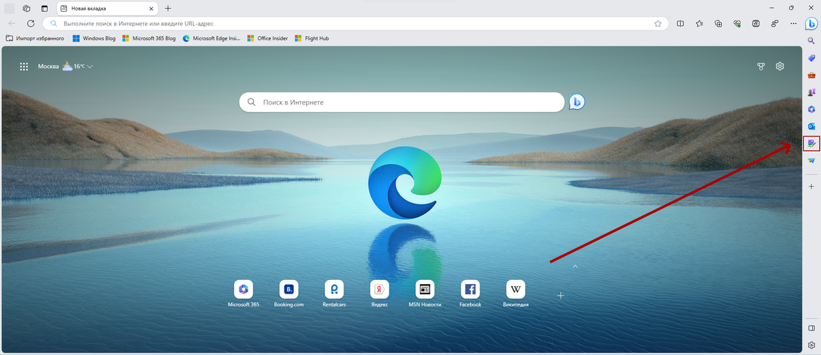Open sidebar Search tool
This screenshot has height=355, width=821.
pyautogui.click(x=811, y=41)
